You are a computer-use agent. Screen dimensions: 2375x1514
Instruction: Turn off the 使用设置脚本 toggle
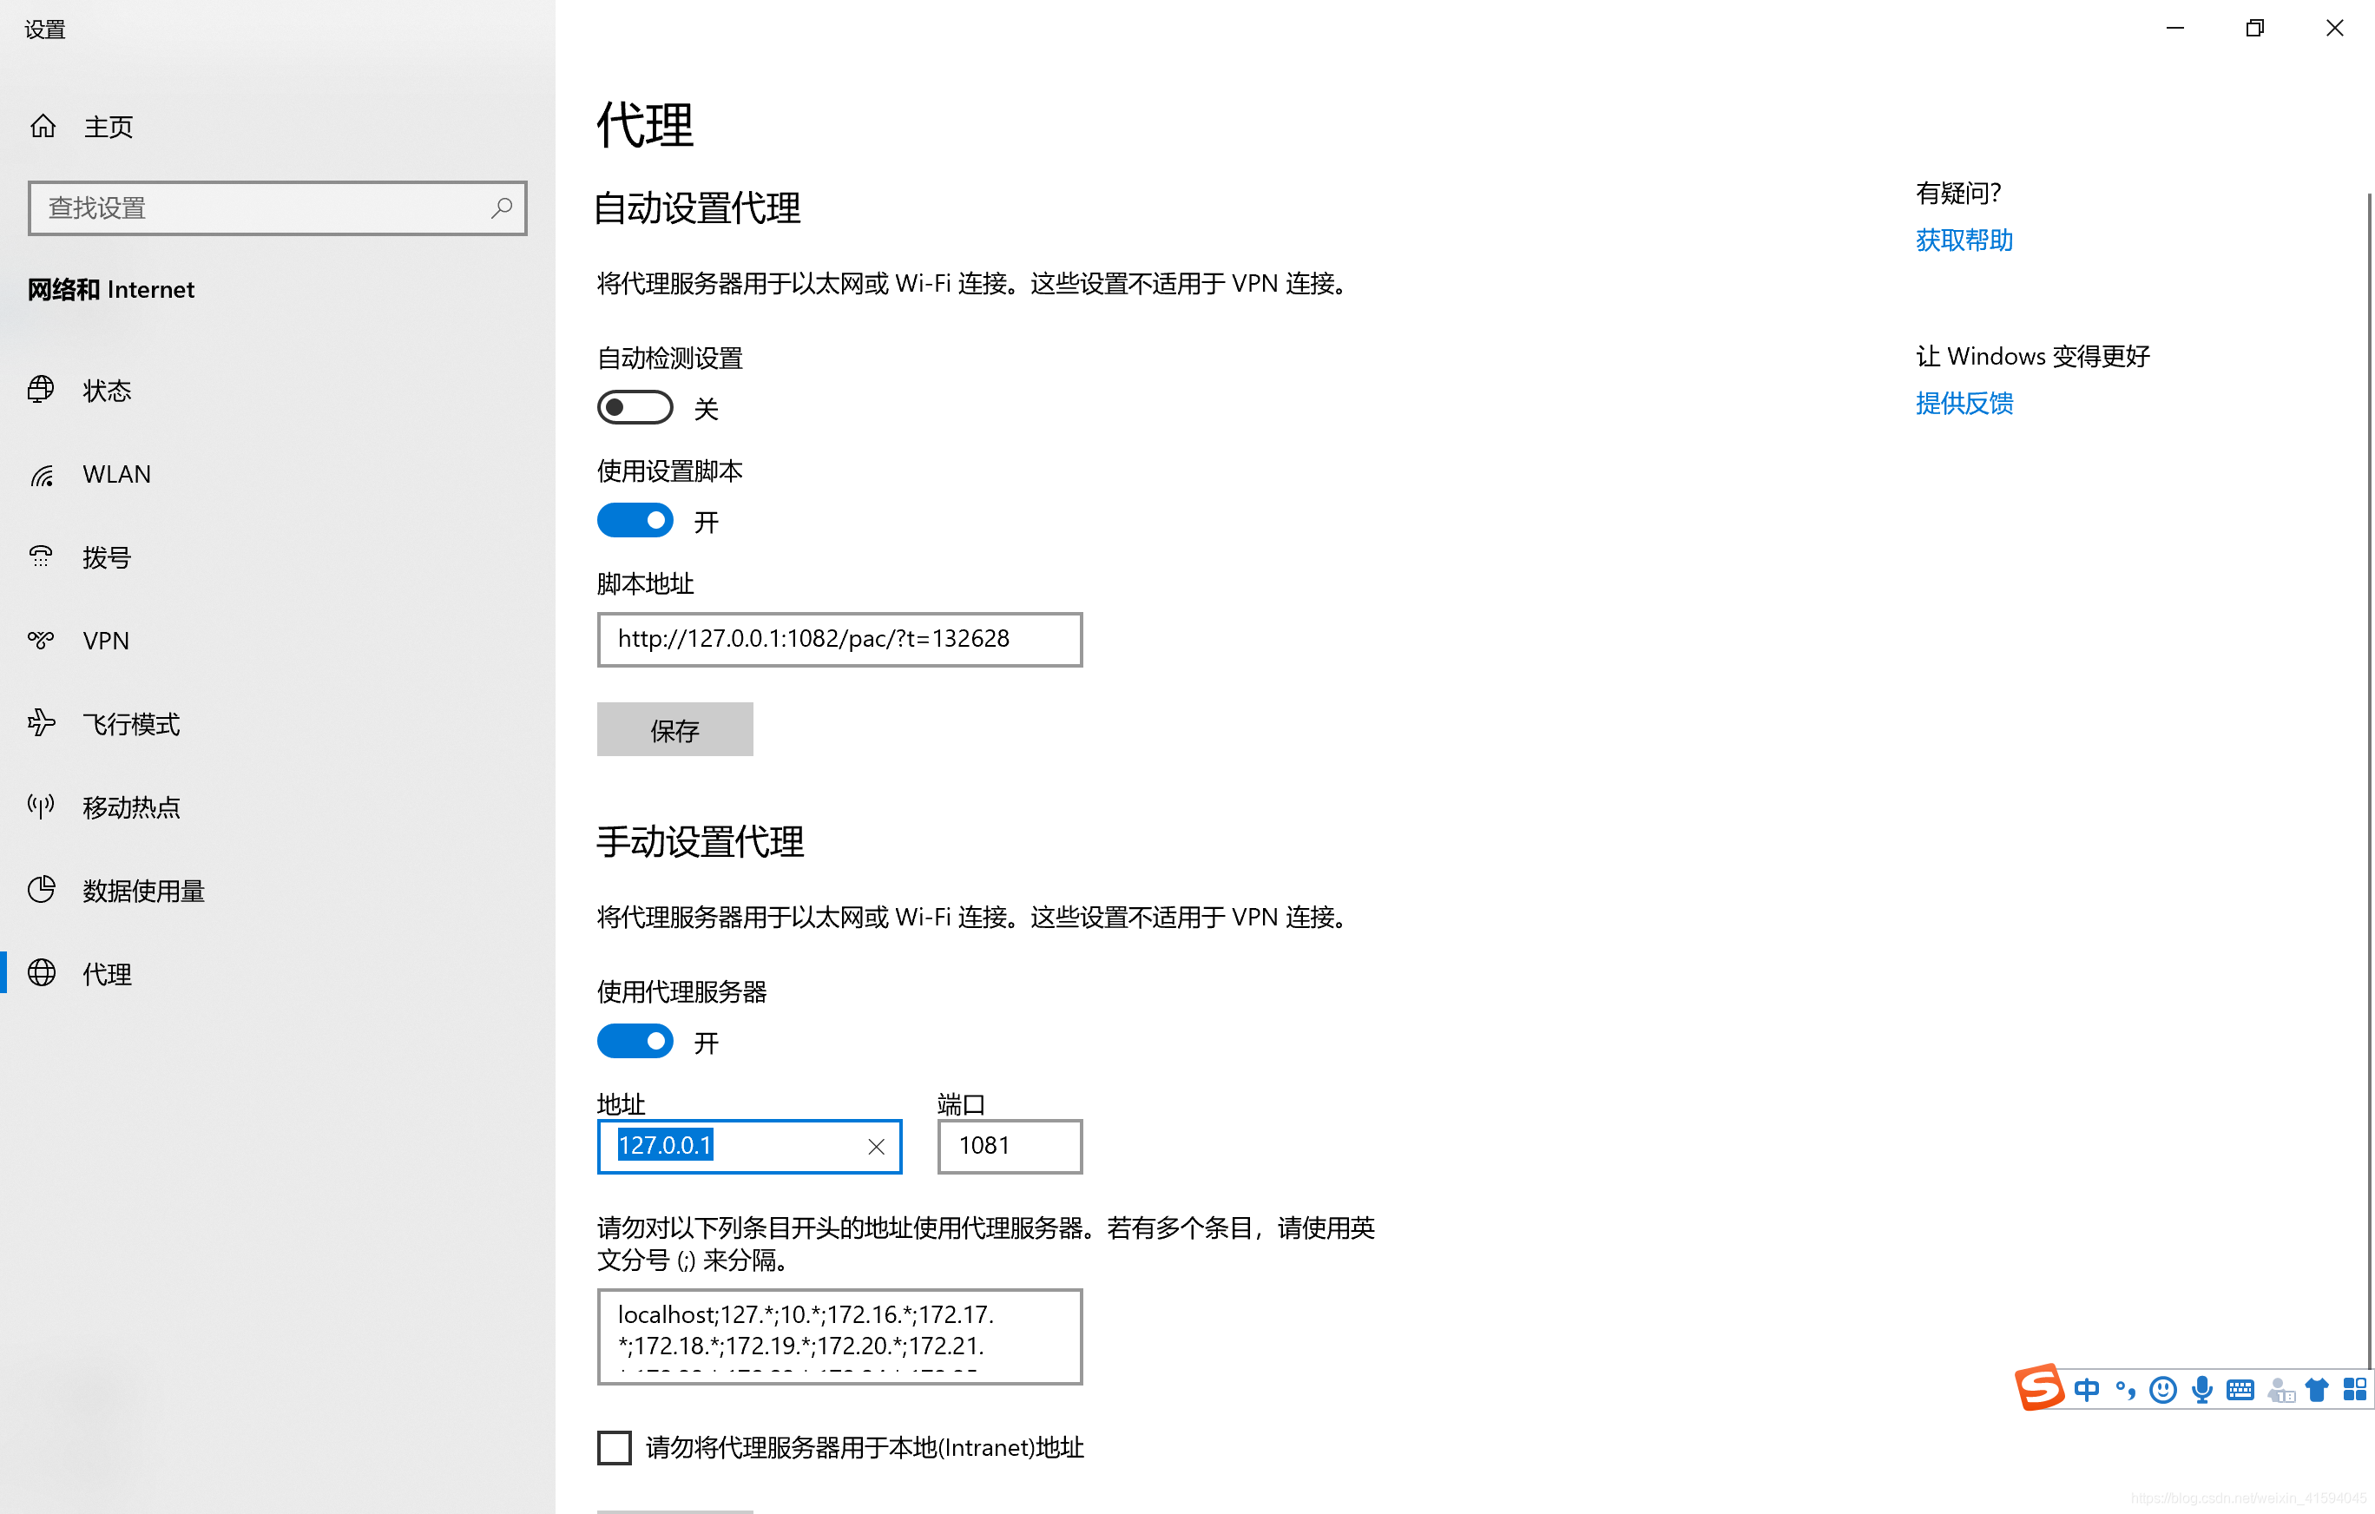[x=635, y=521]
